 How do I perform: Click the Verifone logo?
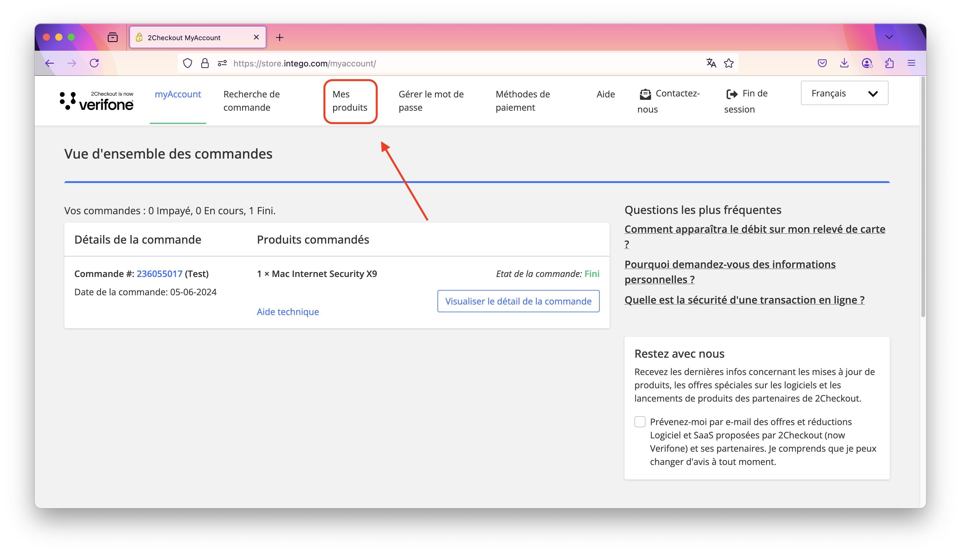96,101
